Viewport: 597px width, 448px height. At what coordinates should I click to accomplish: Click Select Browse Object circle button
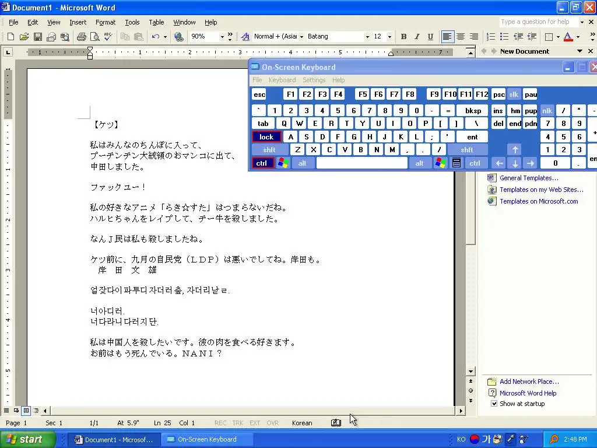471,390
